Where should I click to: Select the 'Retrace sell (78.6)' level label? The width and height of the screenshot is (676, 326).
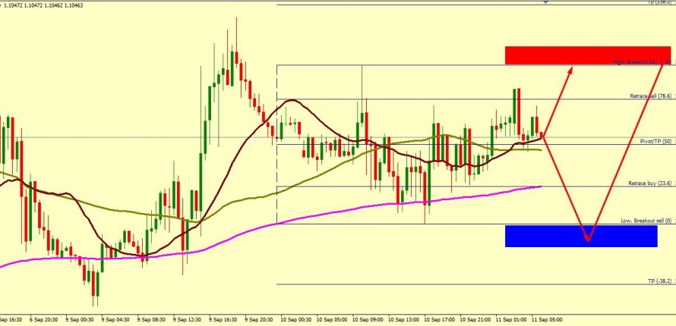click(650, 96)
